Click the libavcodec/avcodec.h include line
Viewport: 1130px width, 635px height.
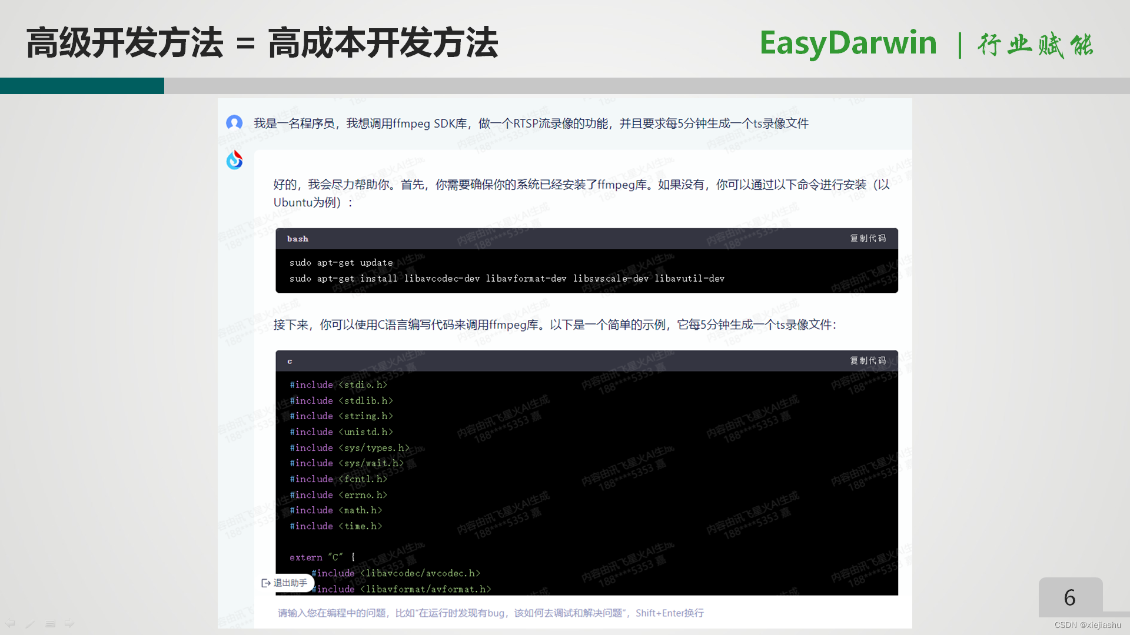coord(396,573)
